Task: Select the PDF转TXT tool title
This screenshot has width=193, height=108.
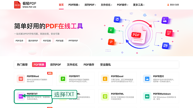Action: coord(32,94)
